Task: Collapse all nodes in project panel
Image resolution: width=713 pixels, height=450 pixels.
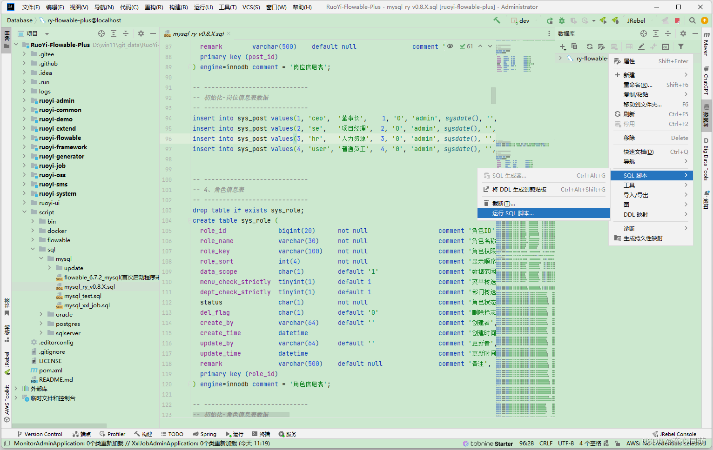Action: coord(126,33)
